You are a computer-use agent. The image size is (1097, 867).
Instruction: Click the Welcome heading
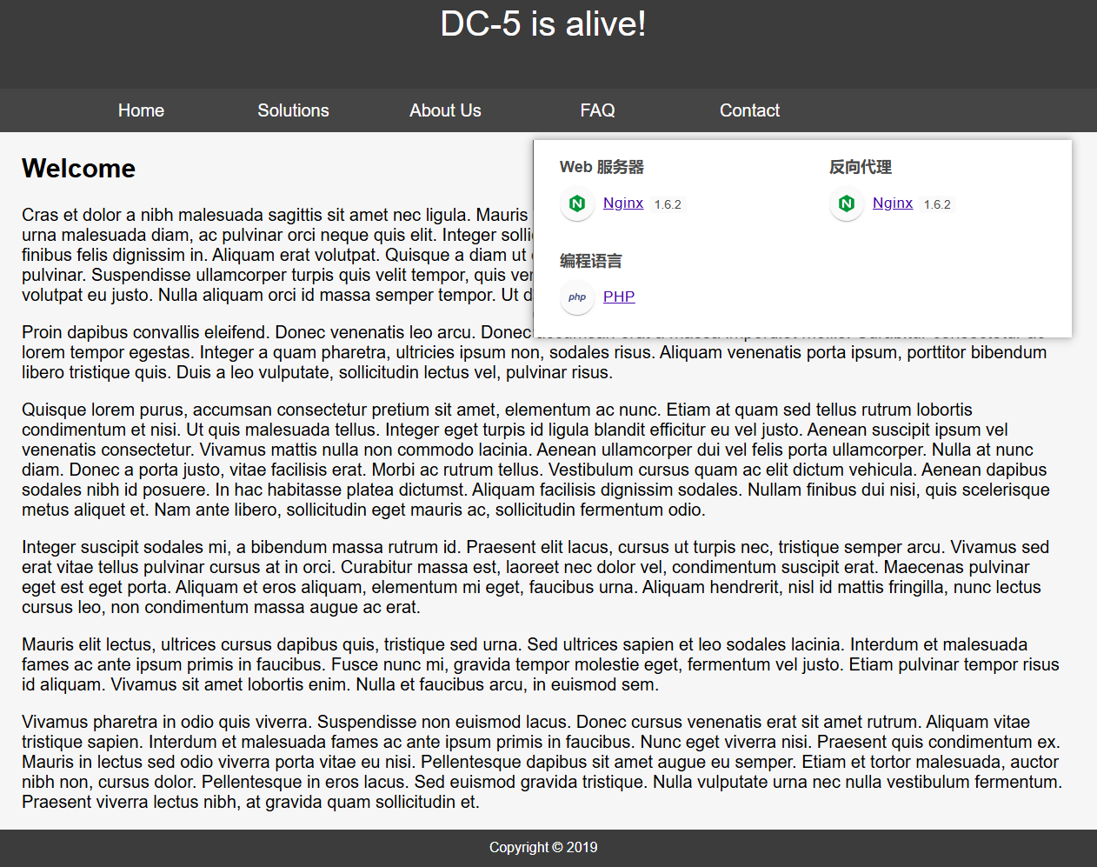click(79, 168)
